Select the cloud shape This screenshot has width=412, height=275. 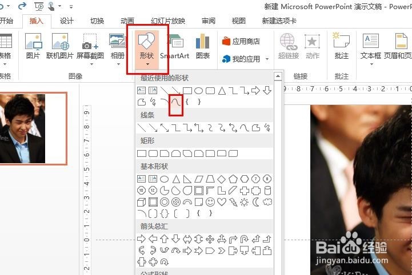pyautogui.click(x=267, y=202)
